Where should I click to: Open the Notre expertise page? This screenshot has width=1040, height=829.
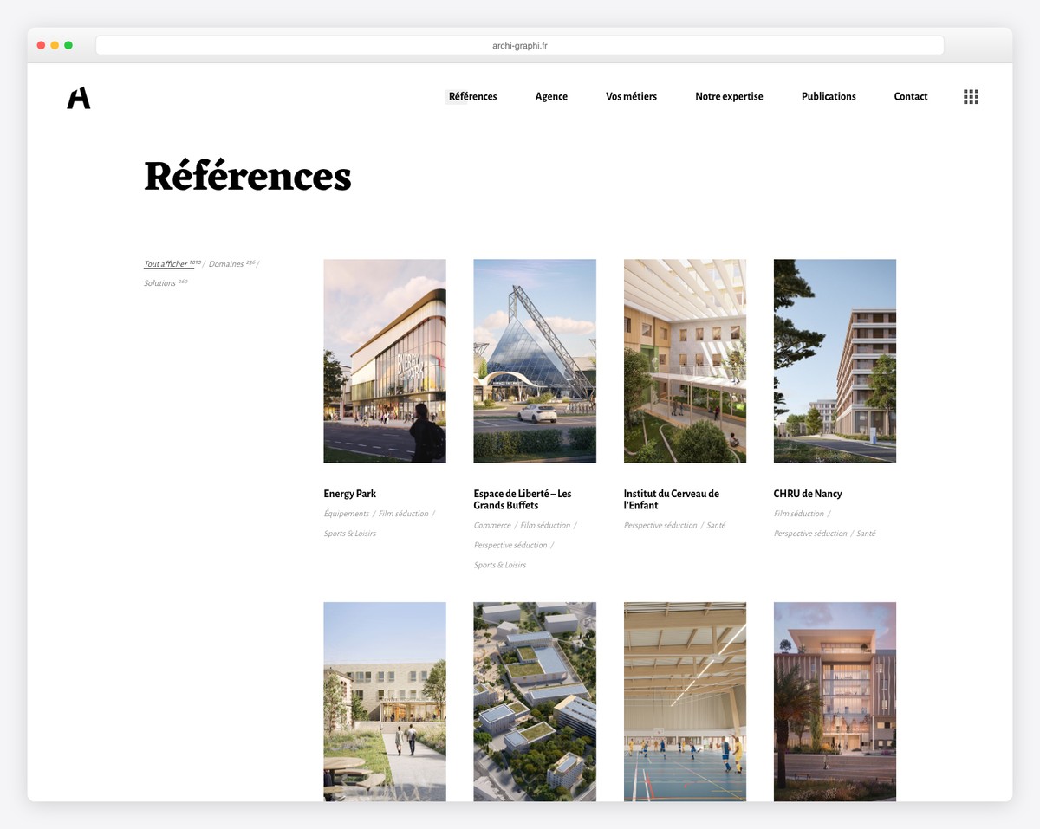coord(729,96)
